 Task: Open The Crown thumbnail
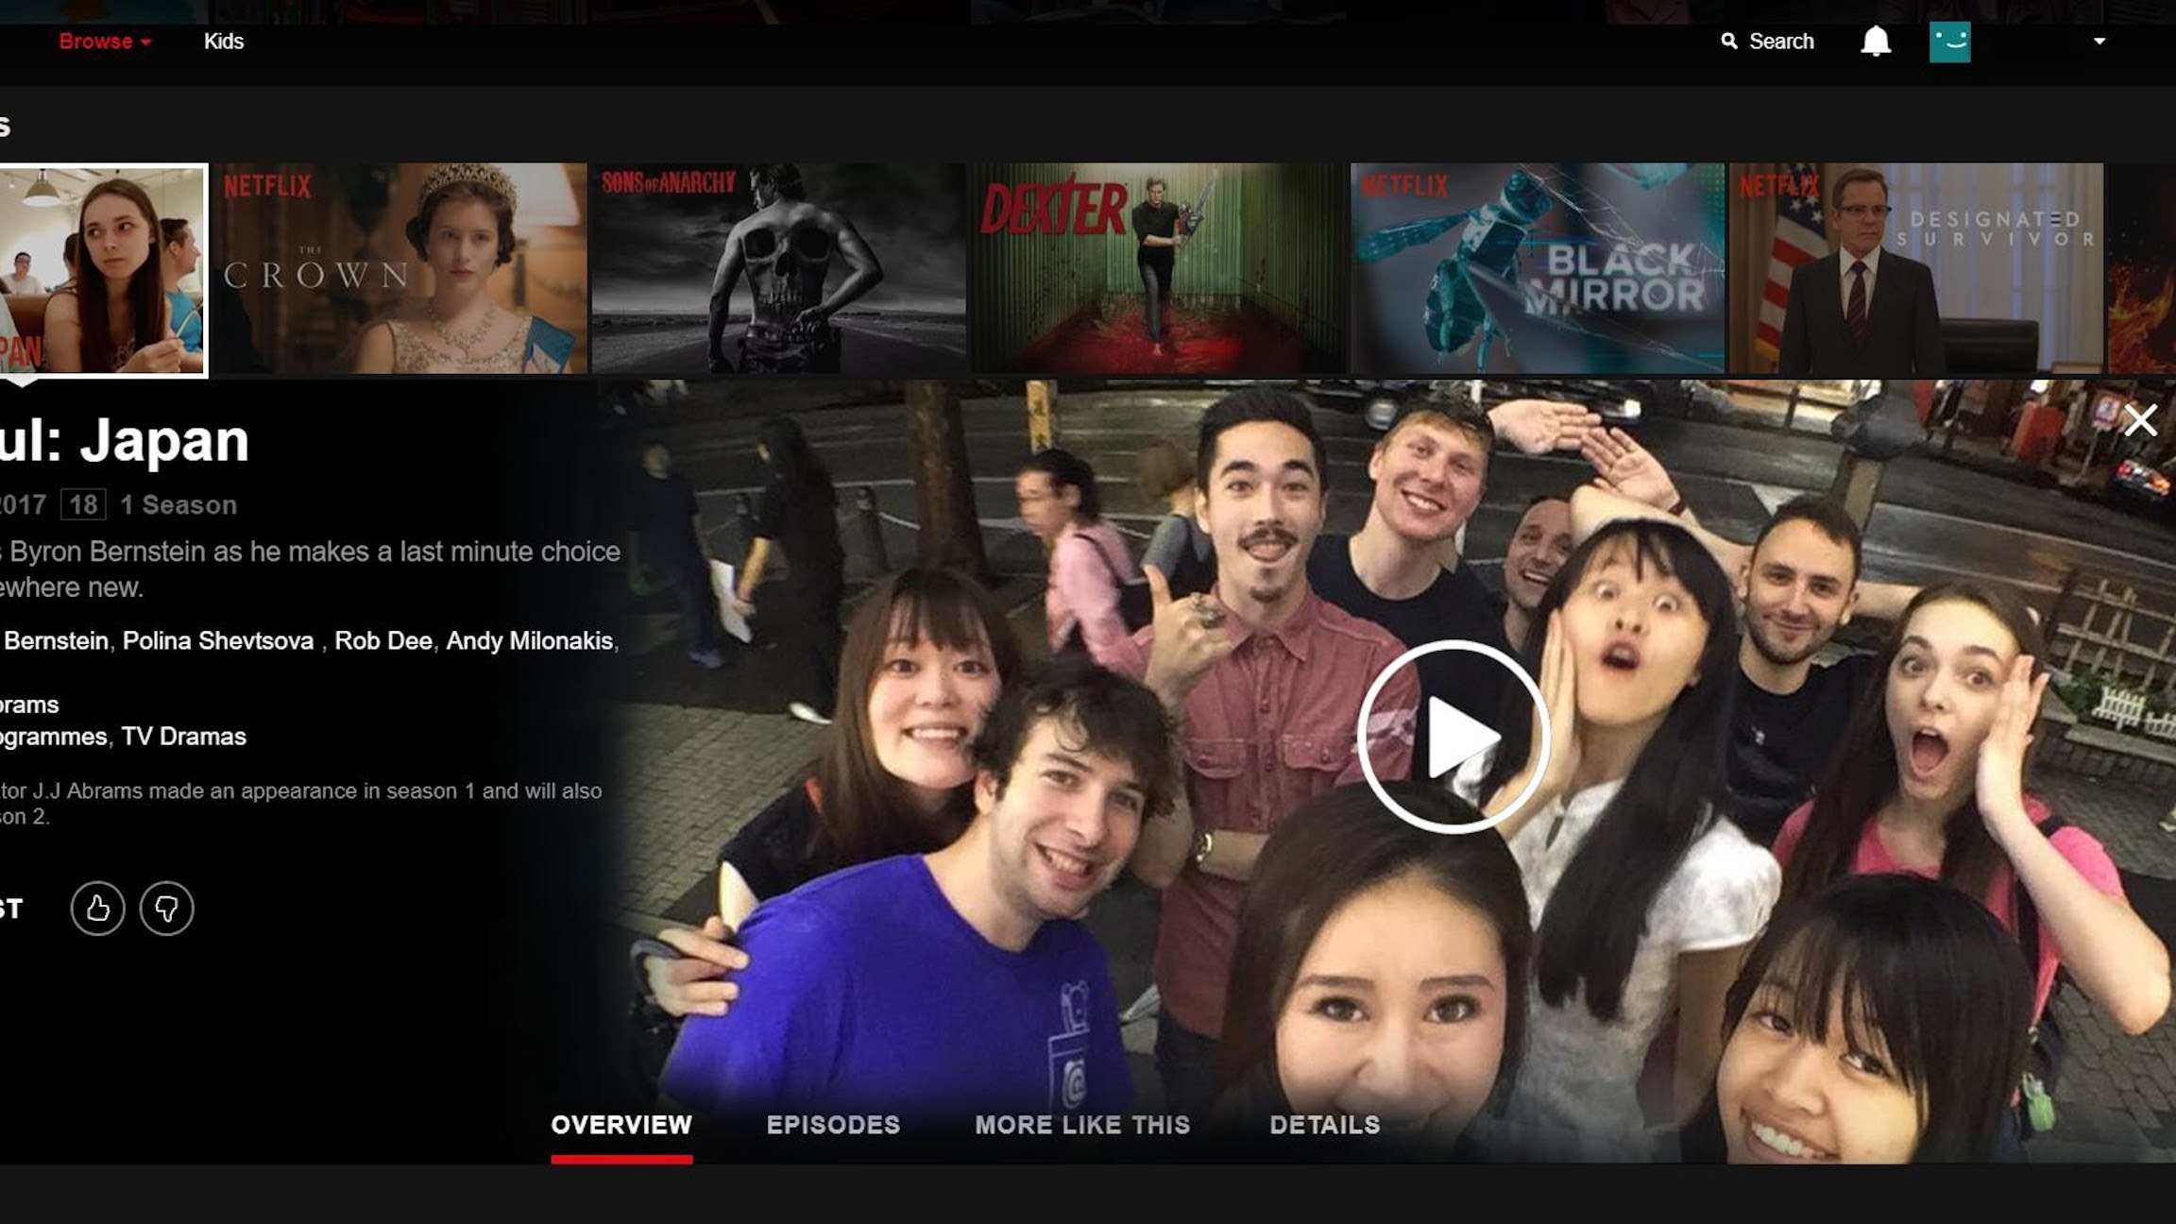click(399, 268)
